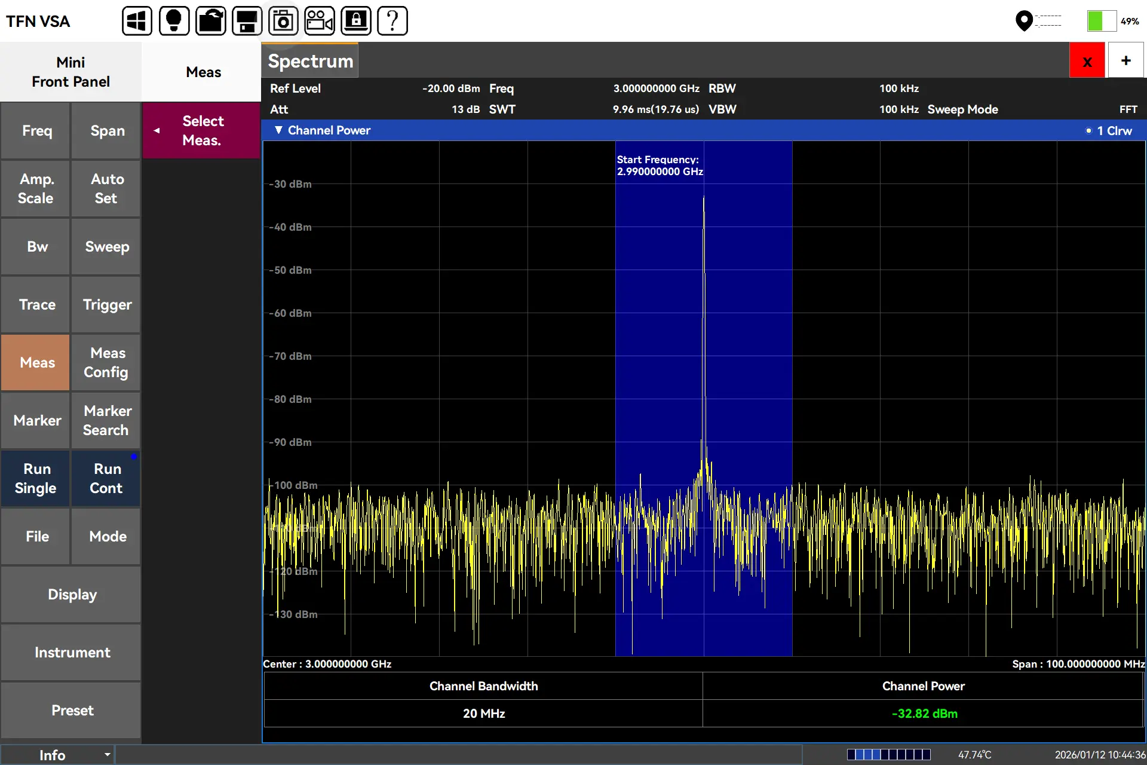Click the blue progress bar in status bar
1147x765 pixels.
coord(888,754)
